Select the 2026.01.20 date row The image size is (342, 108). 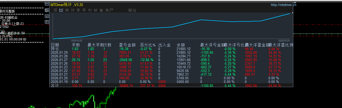59,78
